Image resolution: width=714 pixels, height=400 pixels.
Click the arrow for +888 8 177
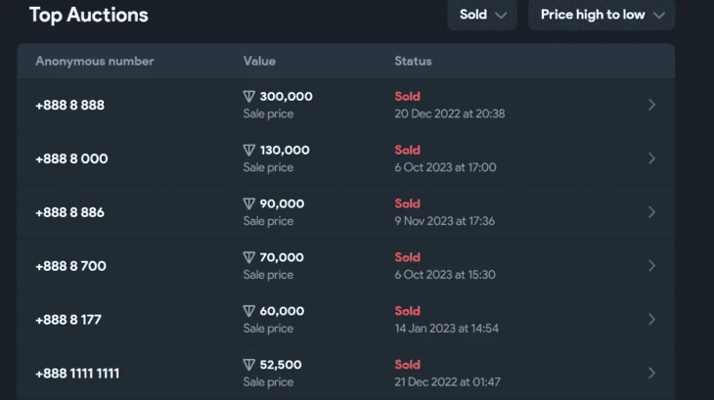click(x=651, y=320)
